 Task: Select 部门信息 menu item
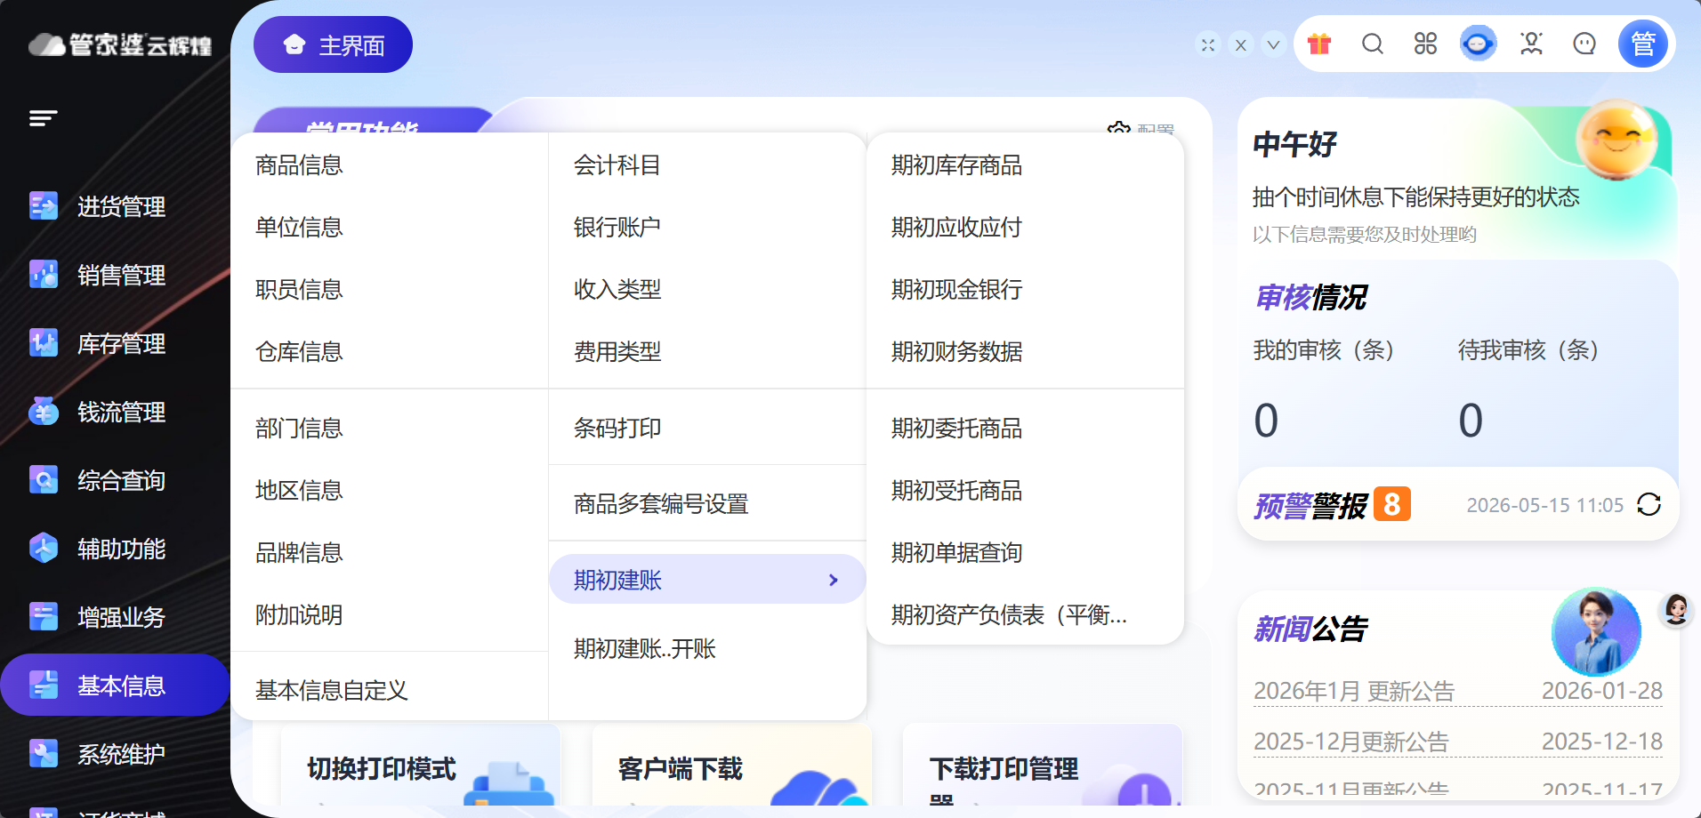(x=299, y=429)
